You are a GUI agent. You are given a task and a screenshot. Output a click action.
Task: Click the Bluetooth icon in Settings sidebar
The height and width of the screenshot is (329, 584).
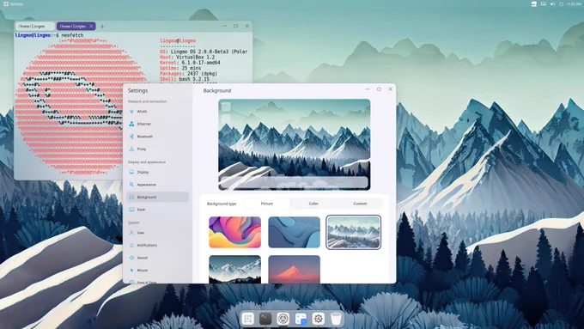pyautogui.click(x=131, y=137)
